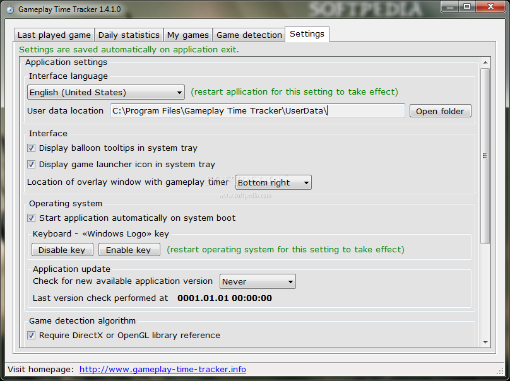Click the User data location path field
Viewport: 510px width, 381px height.
click(x=258, y=111)
